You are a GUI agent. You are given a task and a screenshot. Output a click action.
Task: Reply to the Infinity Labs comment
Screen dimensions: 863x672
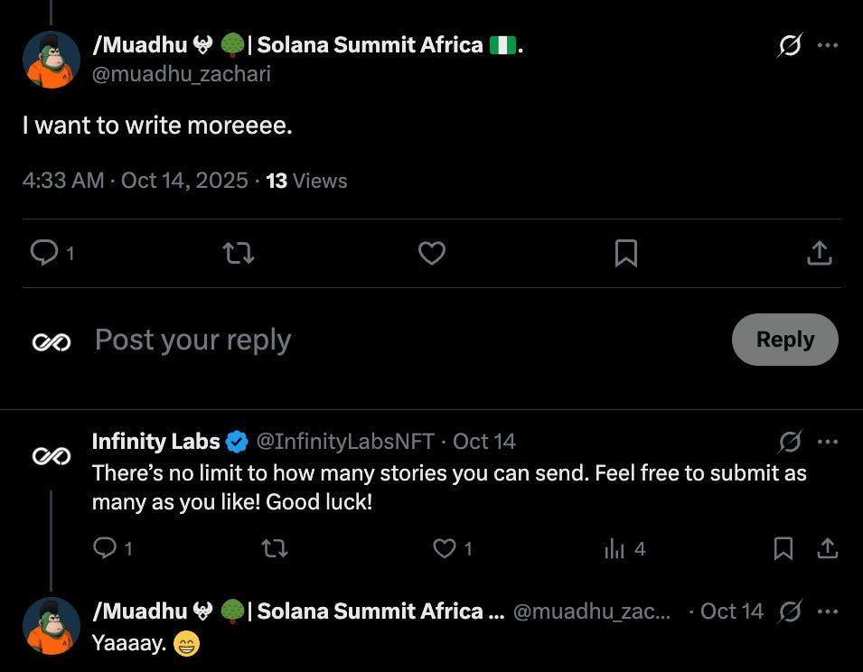(x=106, y=548)
